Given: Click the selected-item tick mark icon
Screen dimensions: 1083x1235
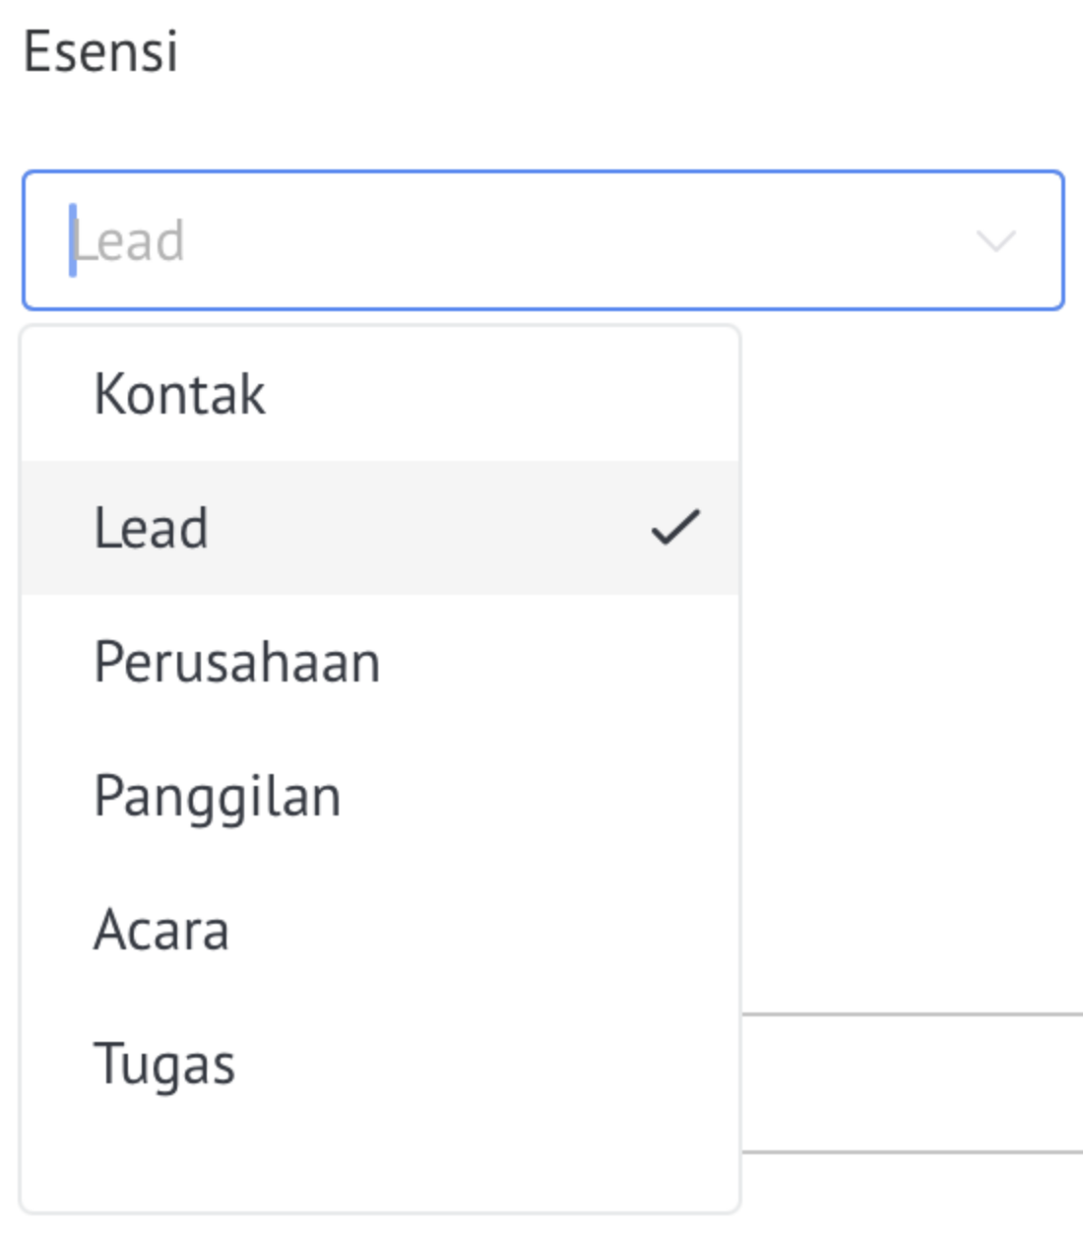Looking at the screenshot, I should click(675, 527).
